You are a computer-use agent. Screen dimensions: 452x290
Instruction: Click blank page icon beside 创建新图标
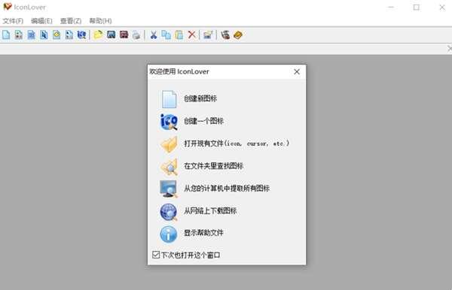[x=169, y=99]
